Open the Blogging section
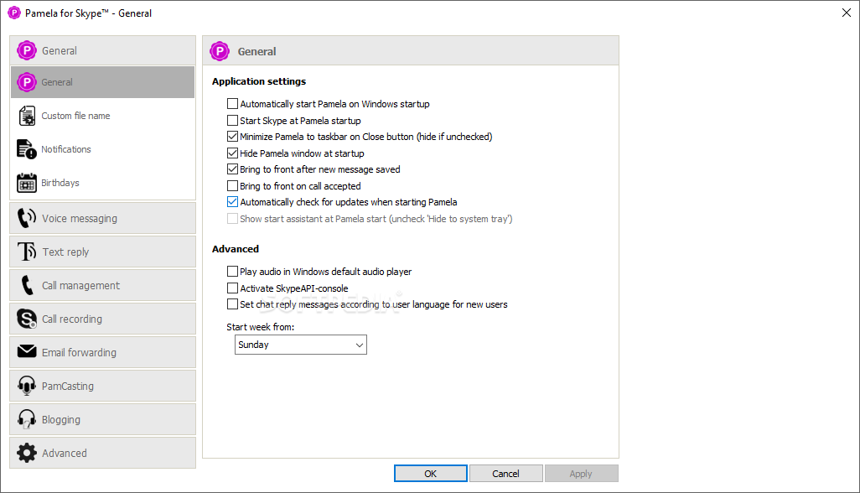 (102, 419)
